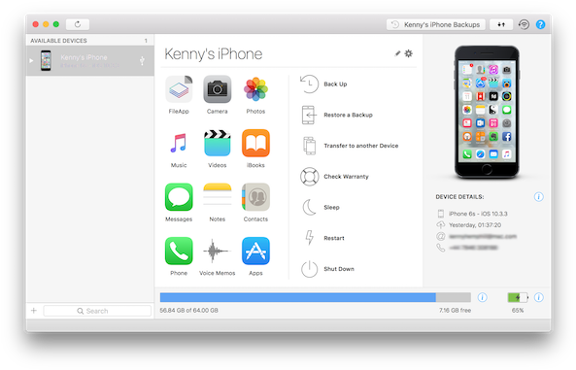Open the Phone call history section
Screen dimensions: 576x370
coord(179,252)
